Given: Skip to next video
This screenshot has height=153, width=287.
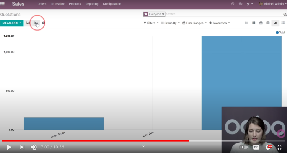Looking at the screenshot, I should (x=22, y=147).
